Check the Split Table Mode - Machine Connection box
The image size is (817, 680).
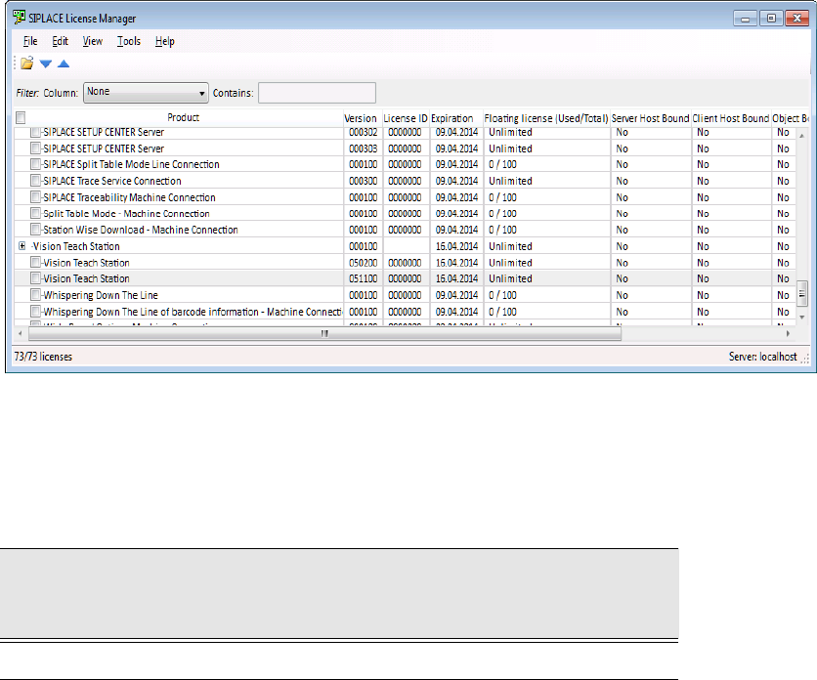(x=36, y=213)
